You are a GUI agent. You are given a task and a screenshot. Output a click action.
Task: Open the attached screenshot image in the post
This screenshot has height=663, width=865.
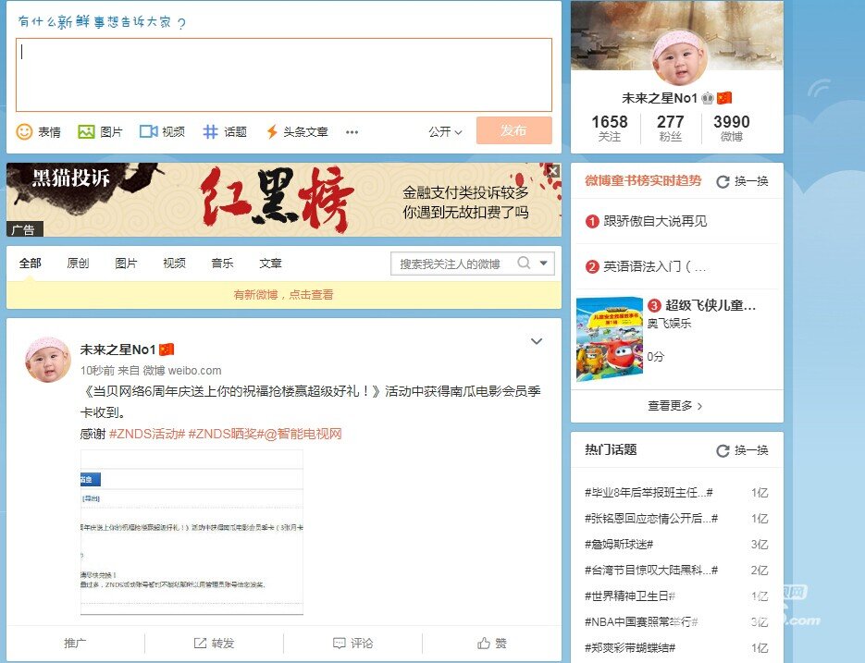pyautogui.click(x=192, y=532)
